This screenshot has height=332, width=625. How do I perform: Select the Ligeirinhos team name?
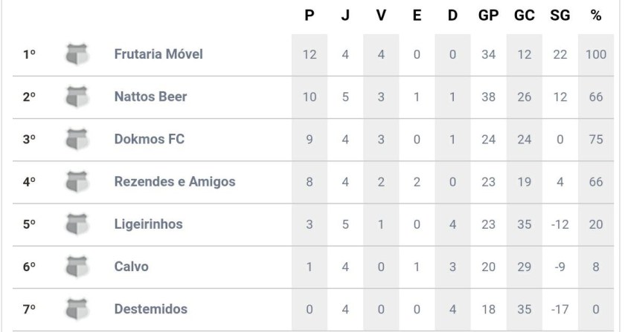pos(148,224)
